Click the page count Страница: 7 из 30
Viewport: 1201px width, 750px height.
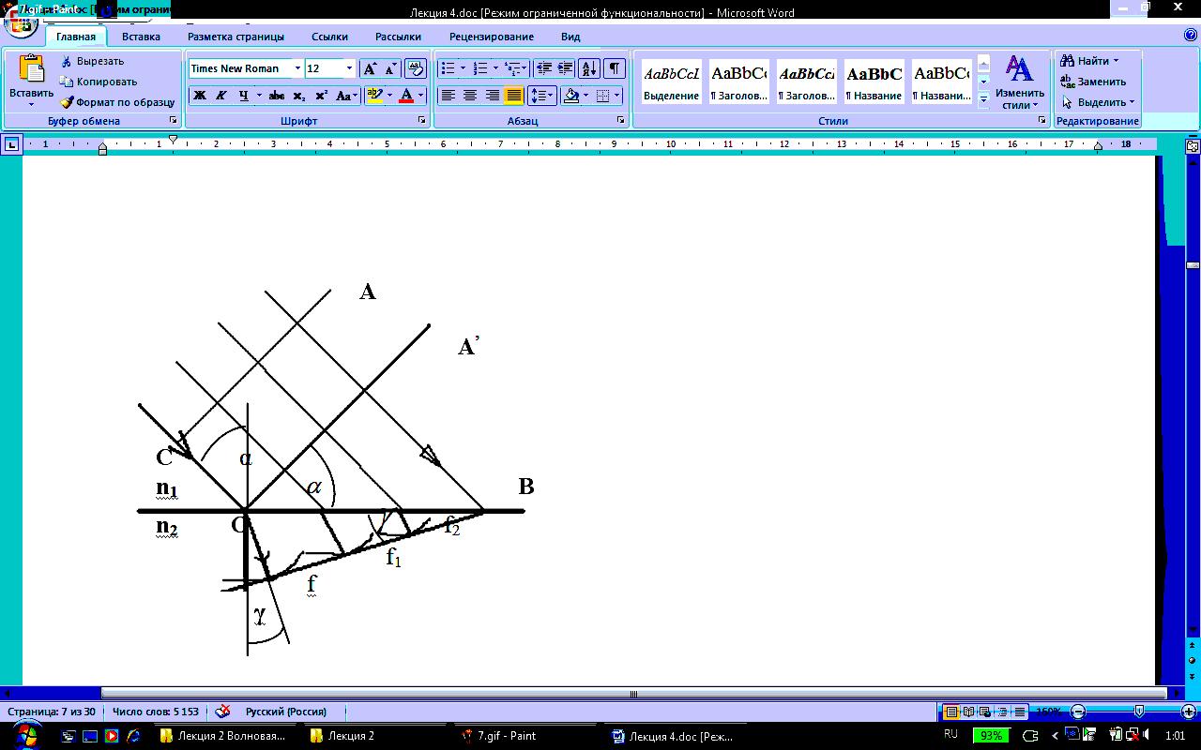click(51, 711)
